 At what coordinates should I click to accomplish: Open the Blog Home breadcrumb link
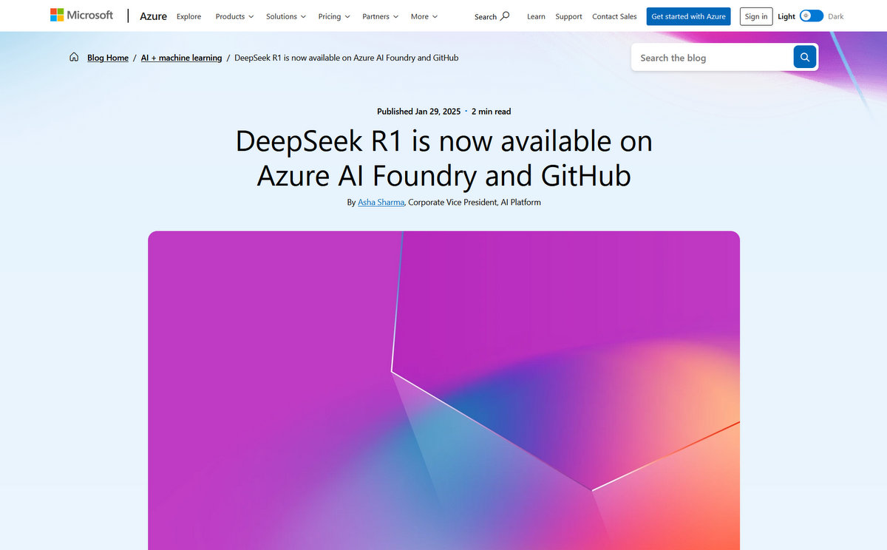pyautogui.click(x=108, y=58)
